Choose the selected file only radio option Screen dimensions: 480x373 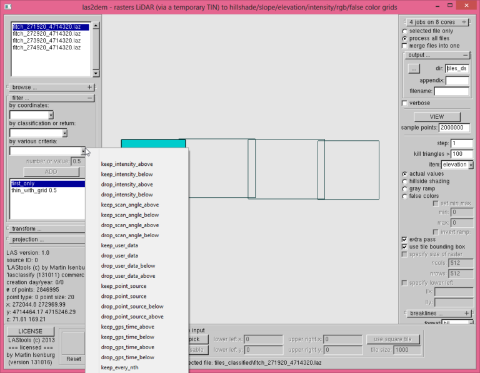405,31
